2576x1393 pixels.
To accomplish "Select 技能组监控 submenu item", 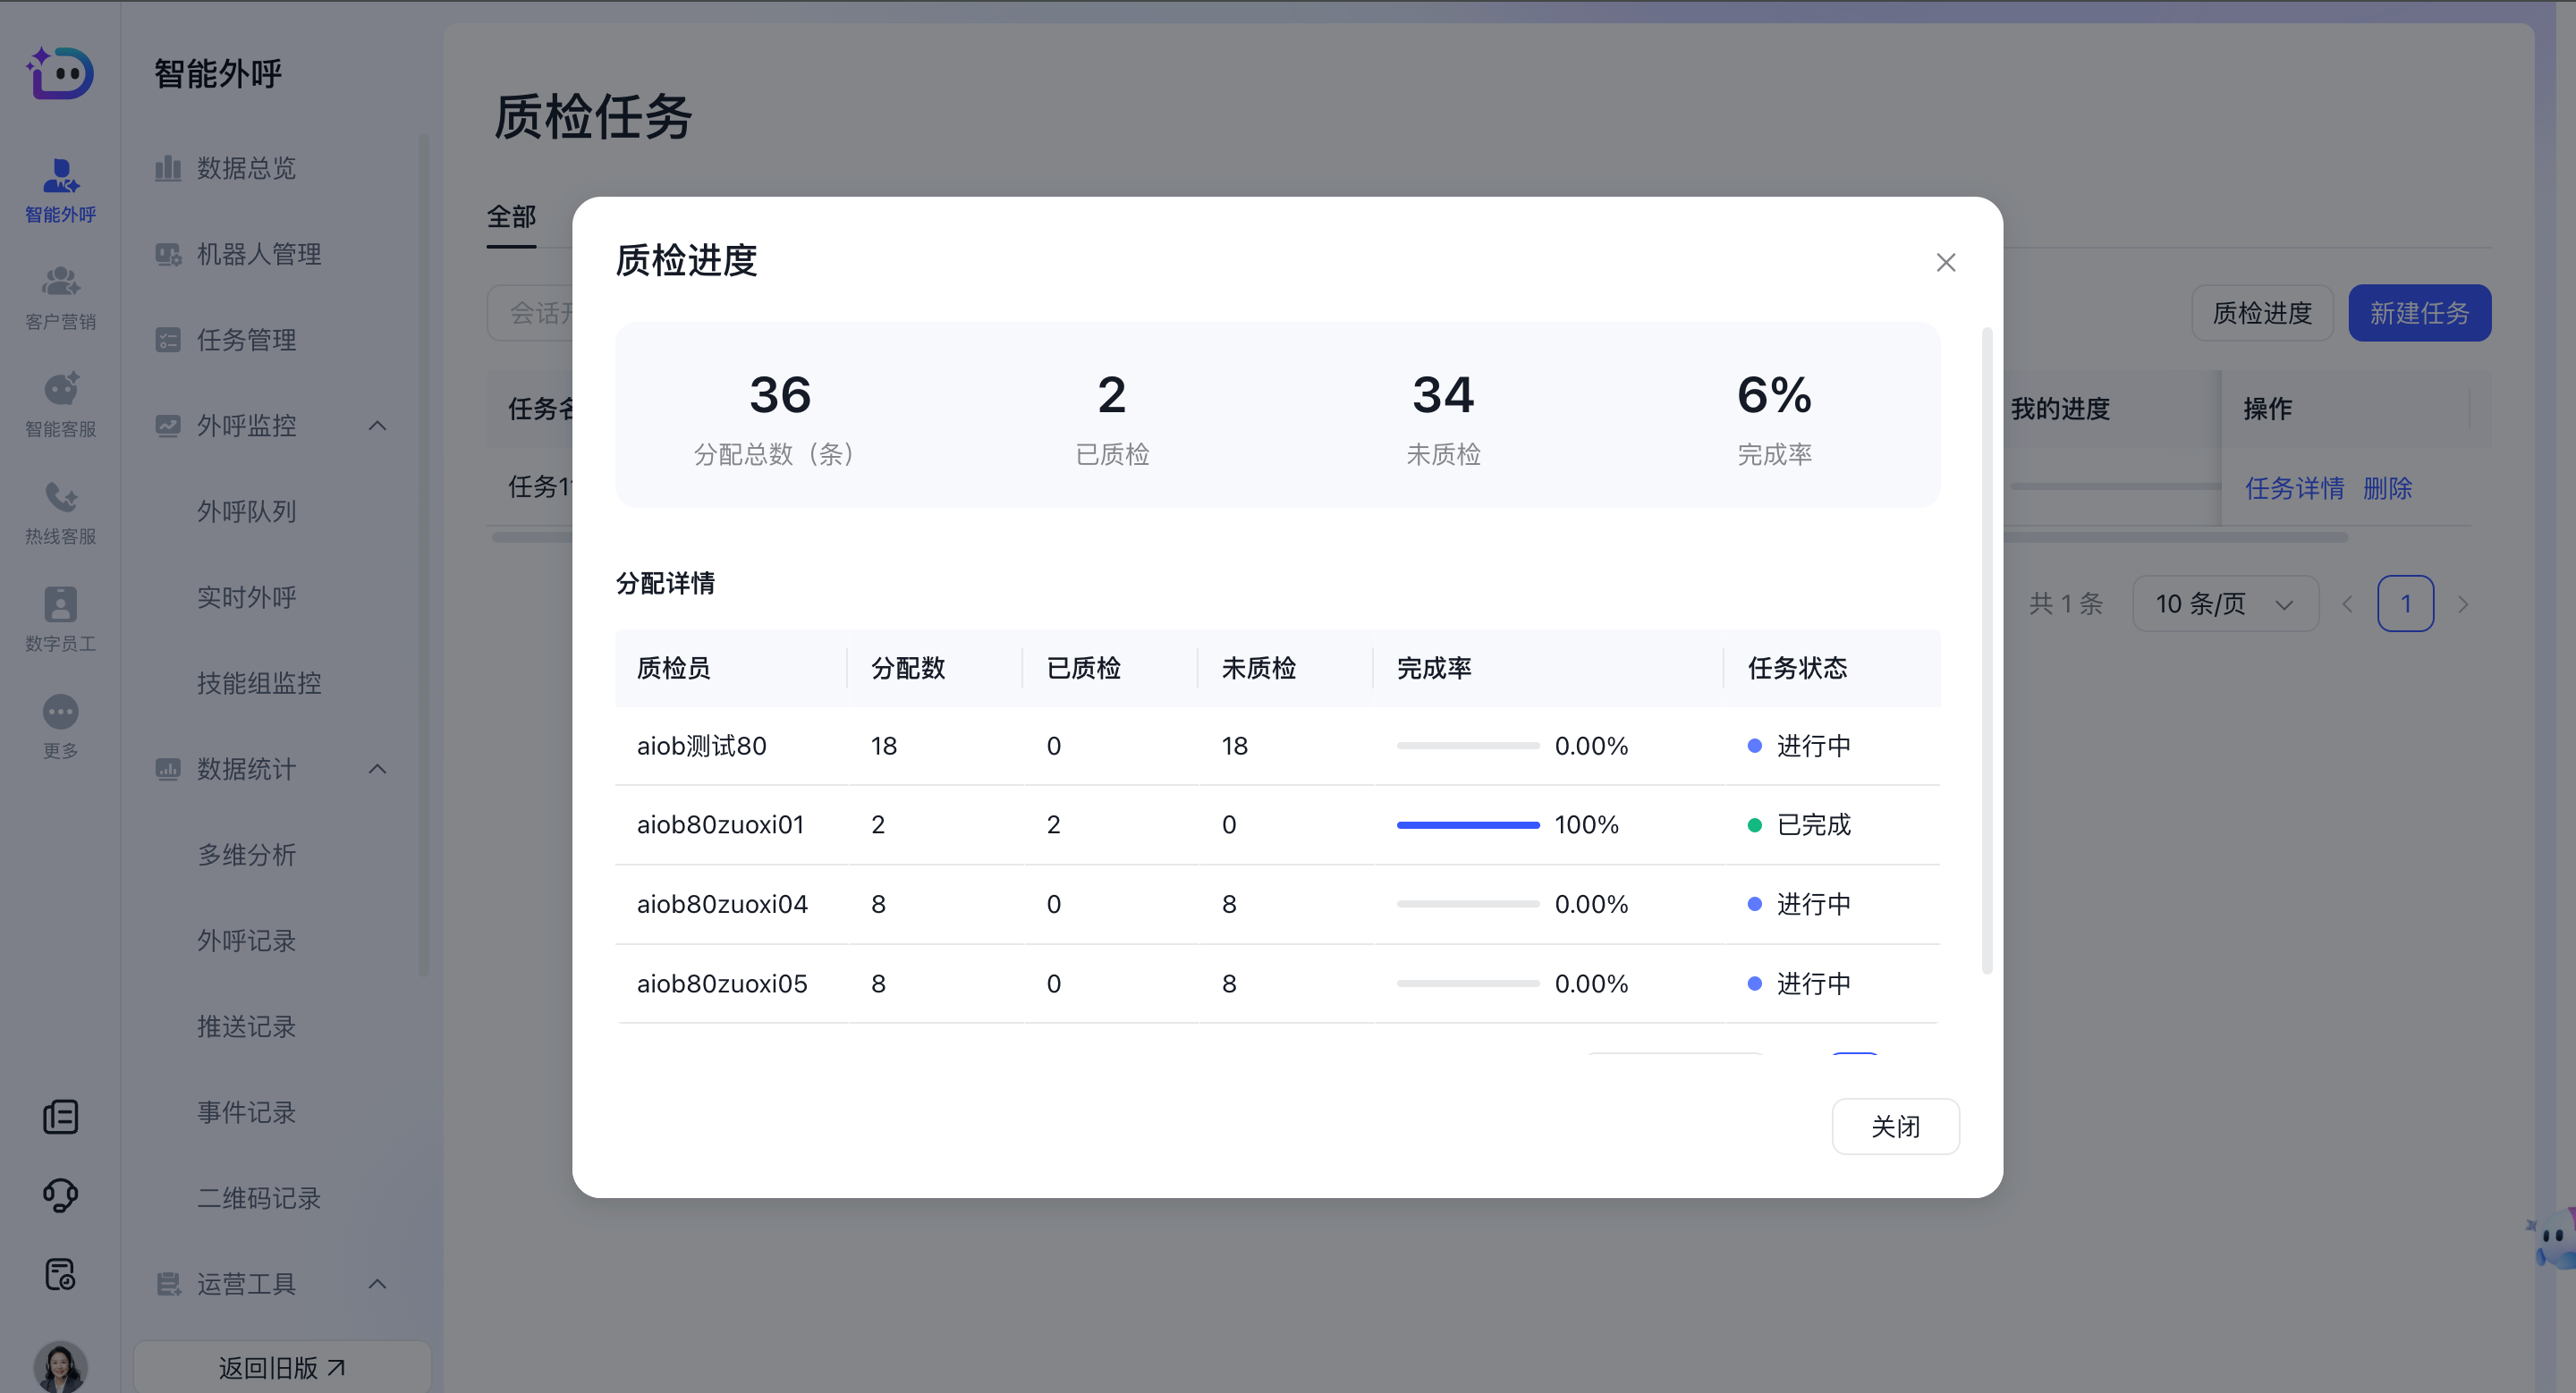I will point(259,682).
